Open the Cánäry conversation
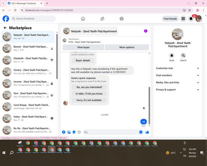Screen dimensions: 207x166 tap(28, 72)
